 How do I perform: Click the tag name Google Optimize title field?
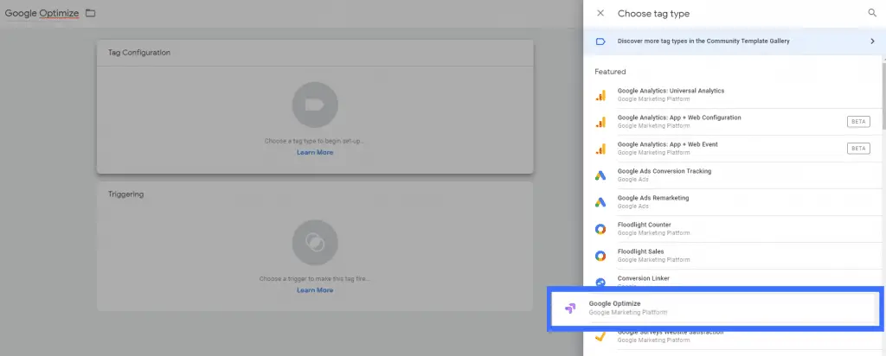[x=42, y=13]
